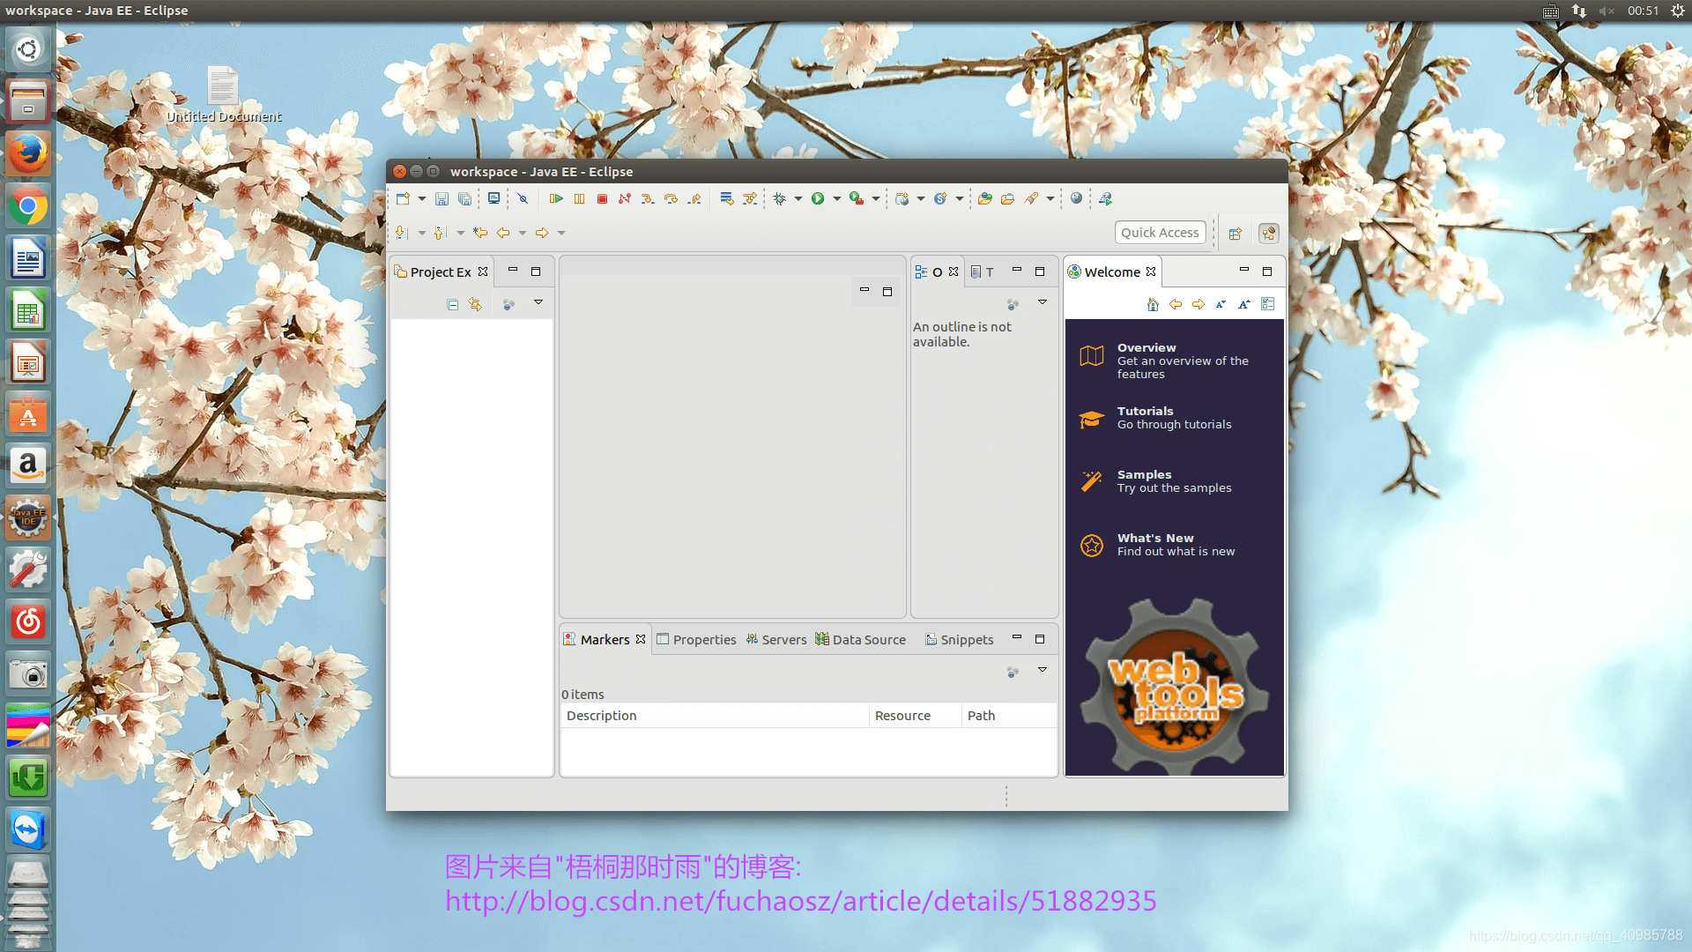1692x952 pixels.
Task: Click Collapse All in Project Explorer
Action: point(452,304)
